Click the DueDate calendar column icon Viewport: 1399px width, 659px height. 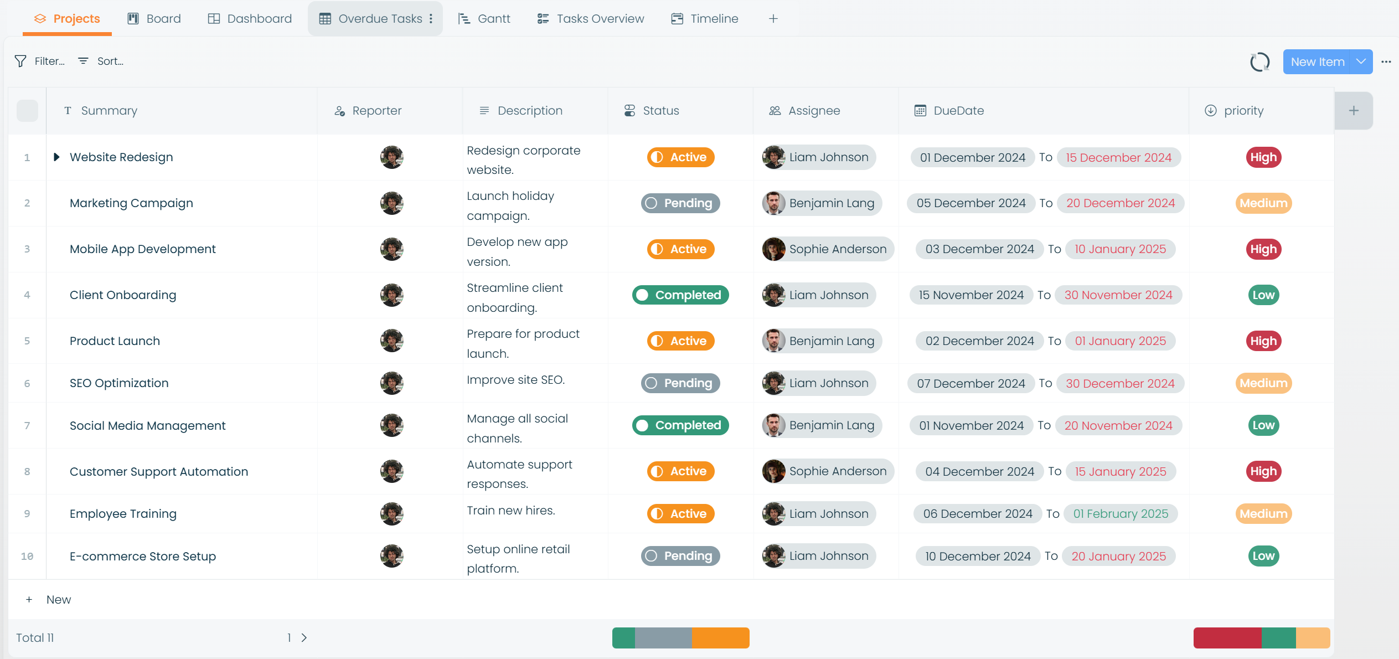(x=920, y=111)
